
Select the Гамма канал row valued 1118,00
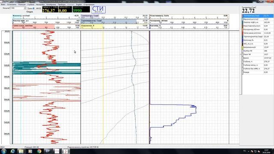pos(258,33)
